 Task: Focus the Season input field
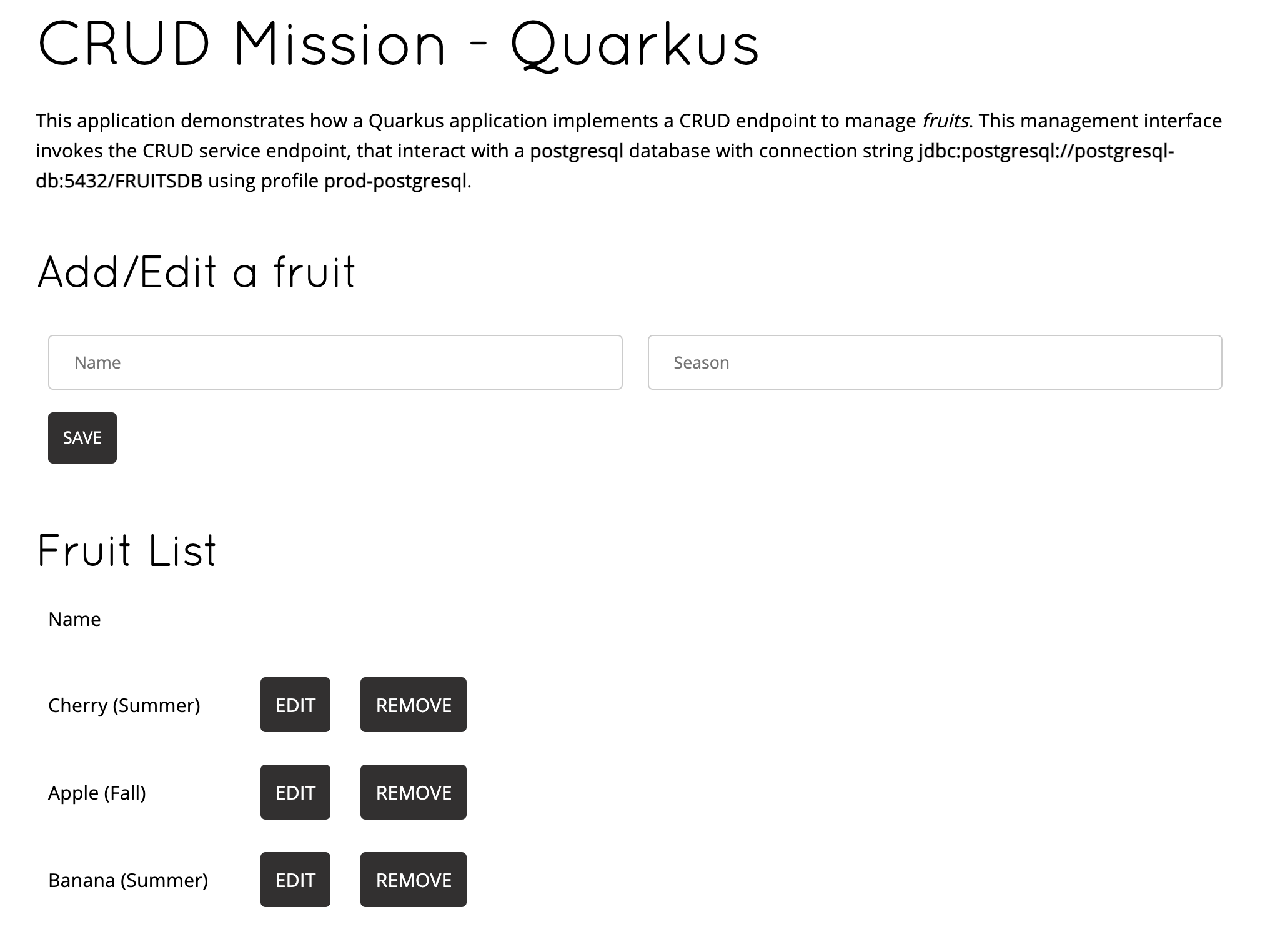tap(935, 362)
